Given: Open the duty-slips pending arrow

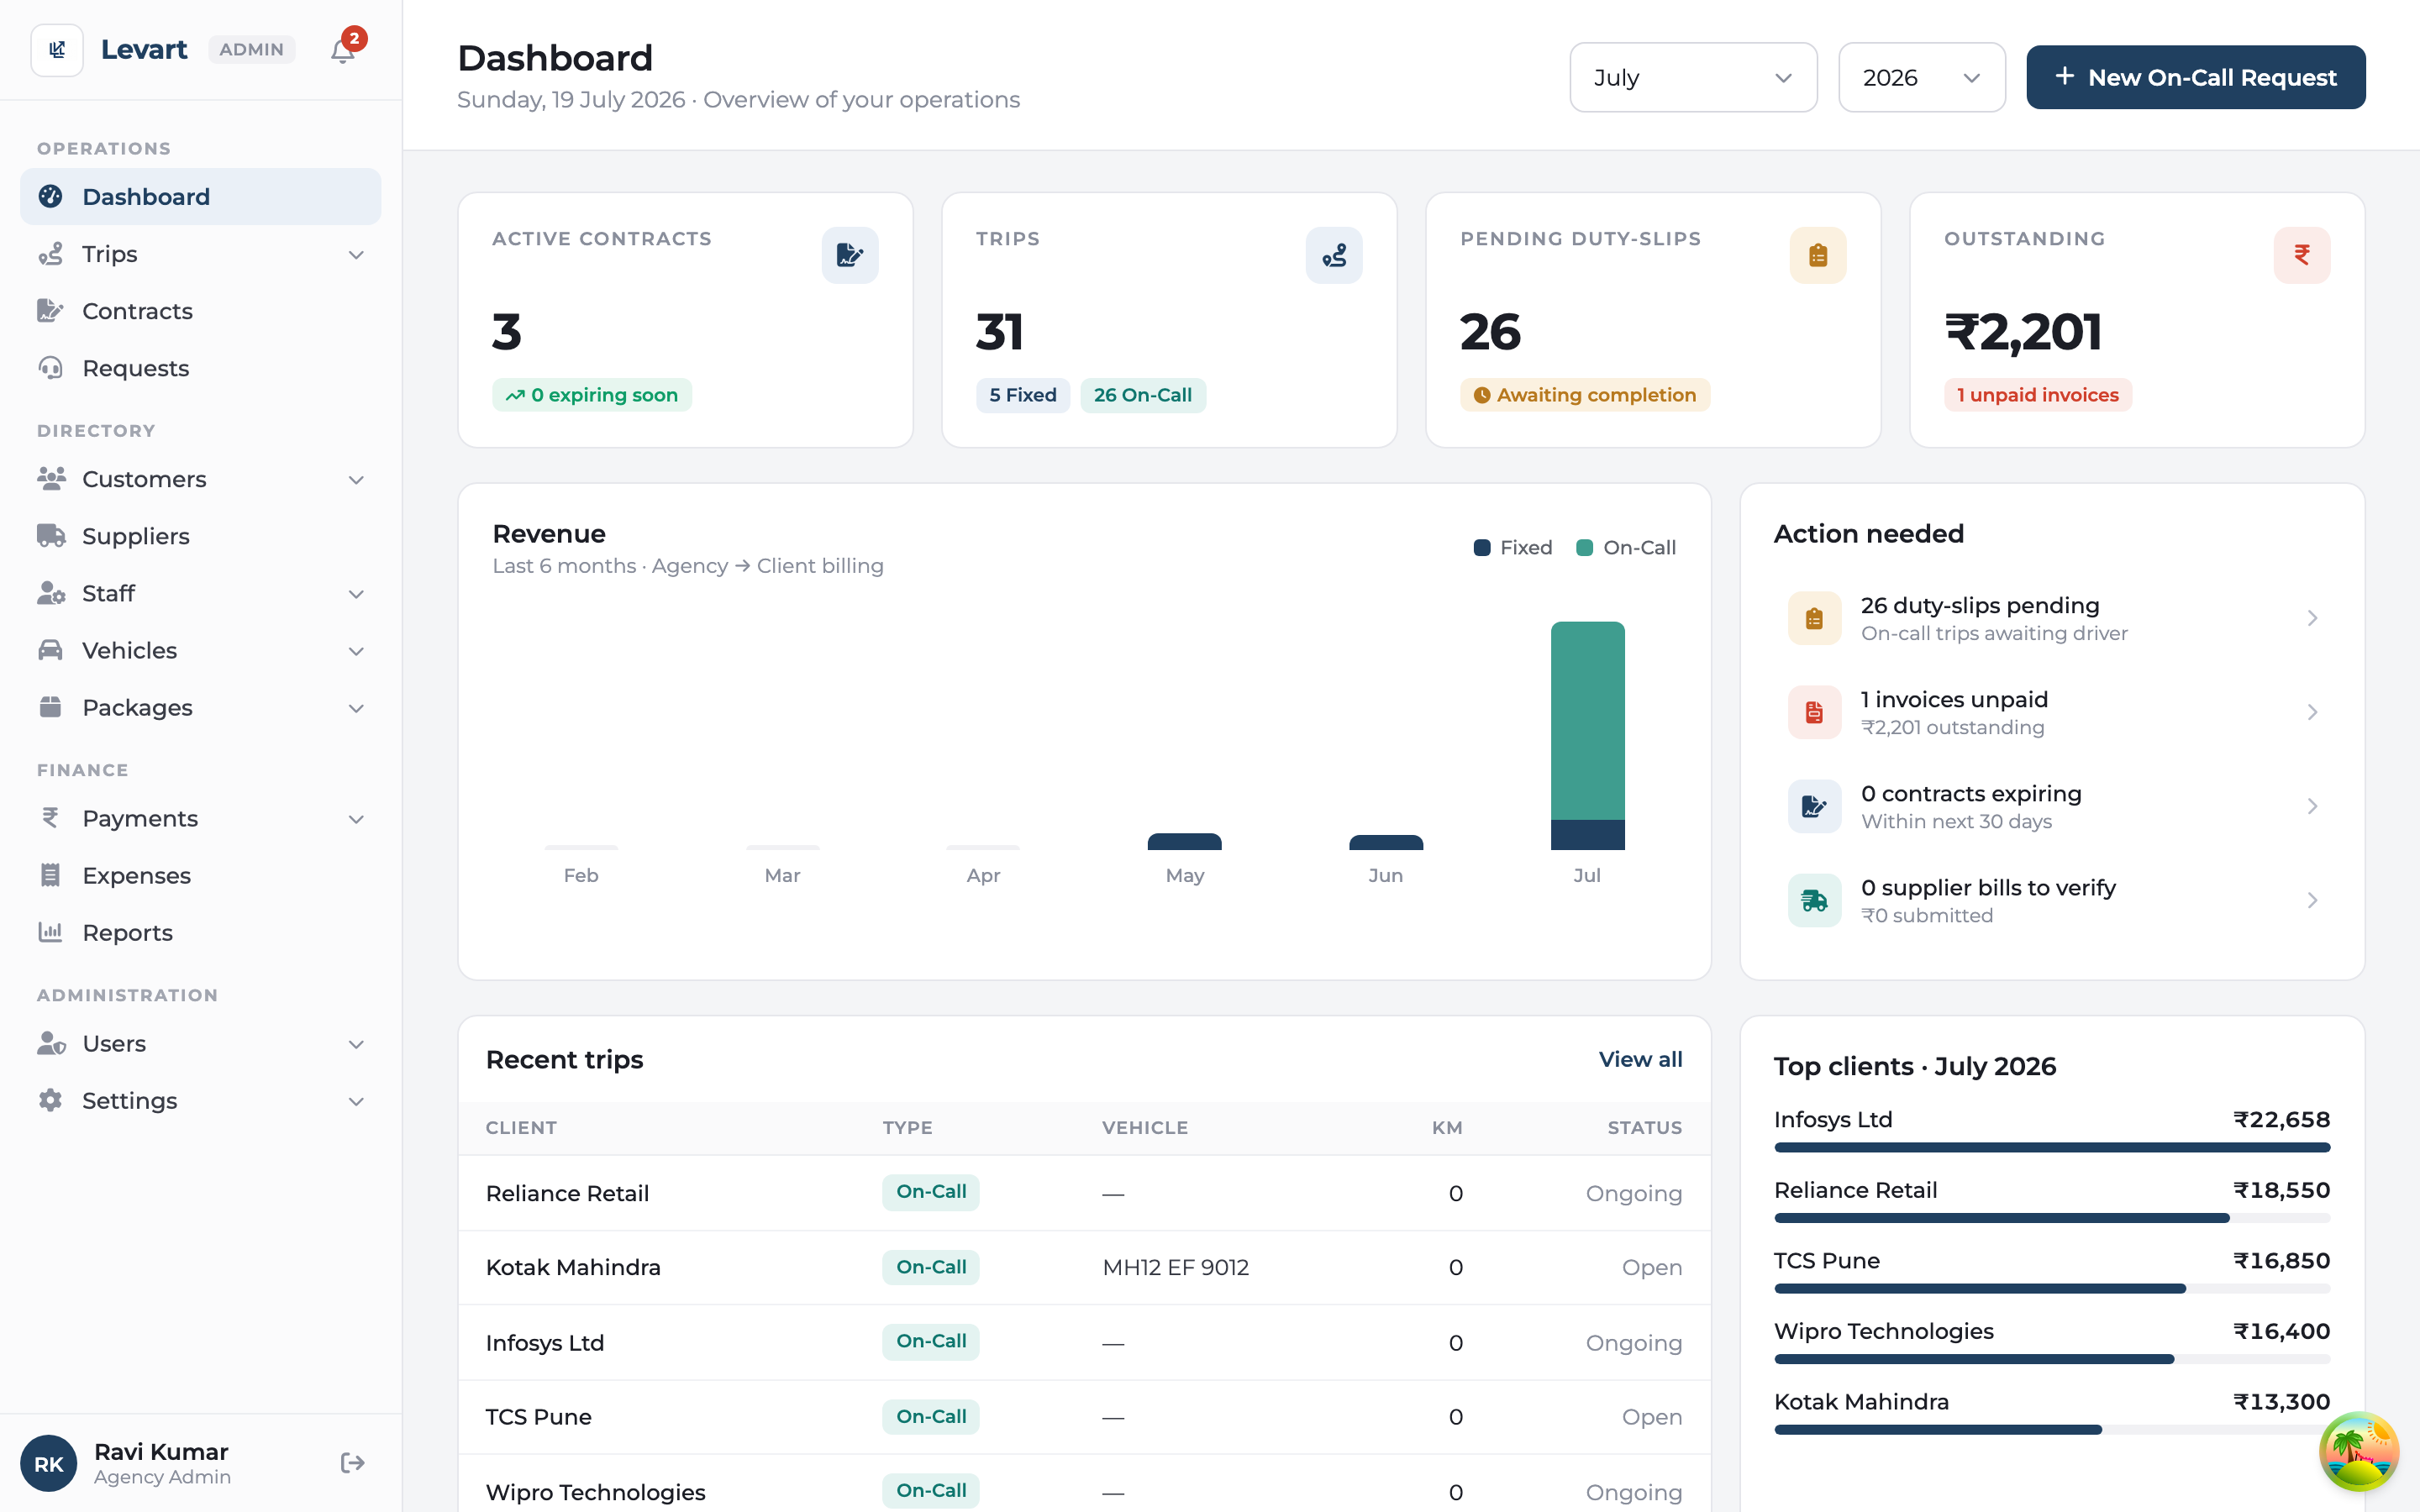Looking at the screenshot, I should click(x=2312, y=618).
